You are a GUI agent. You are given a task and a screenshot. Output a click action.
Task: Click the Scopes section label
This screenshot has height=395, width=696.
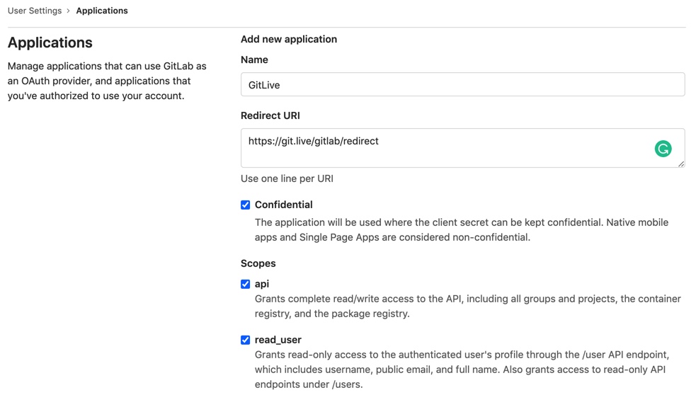click(x=258, y=263)
